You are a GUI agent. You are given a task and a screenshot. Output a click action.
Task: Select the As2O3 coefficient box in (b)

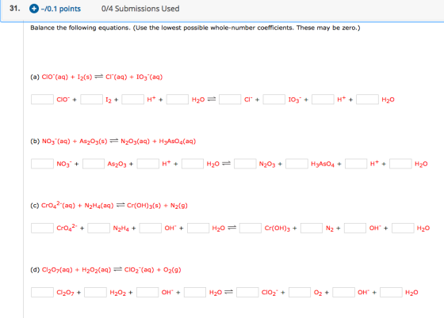click(x=94, y=164)
